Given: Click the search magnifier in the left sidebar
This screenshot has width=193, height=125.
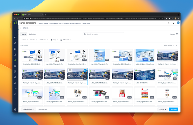Looking at the screenshot, I should (x=15, y=38).
